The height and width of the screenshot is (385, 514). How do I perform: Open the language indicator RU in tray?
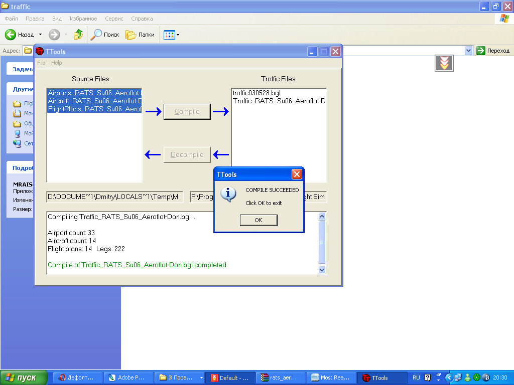click(416, 377)
